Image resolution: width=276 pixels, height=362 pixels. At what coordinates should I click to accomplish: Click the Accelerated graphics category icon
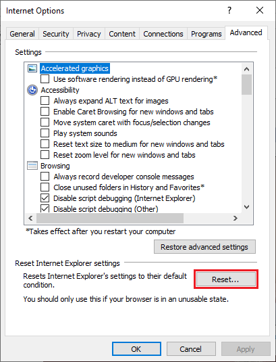click(32, 68)
